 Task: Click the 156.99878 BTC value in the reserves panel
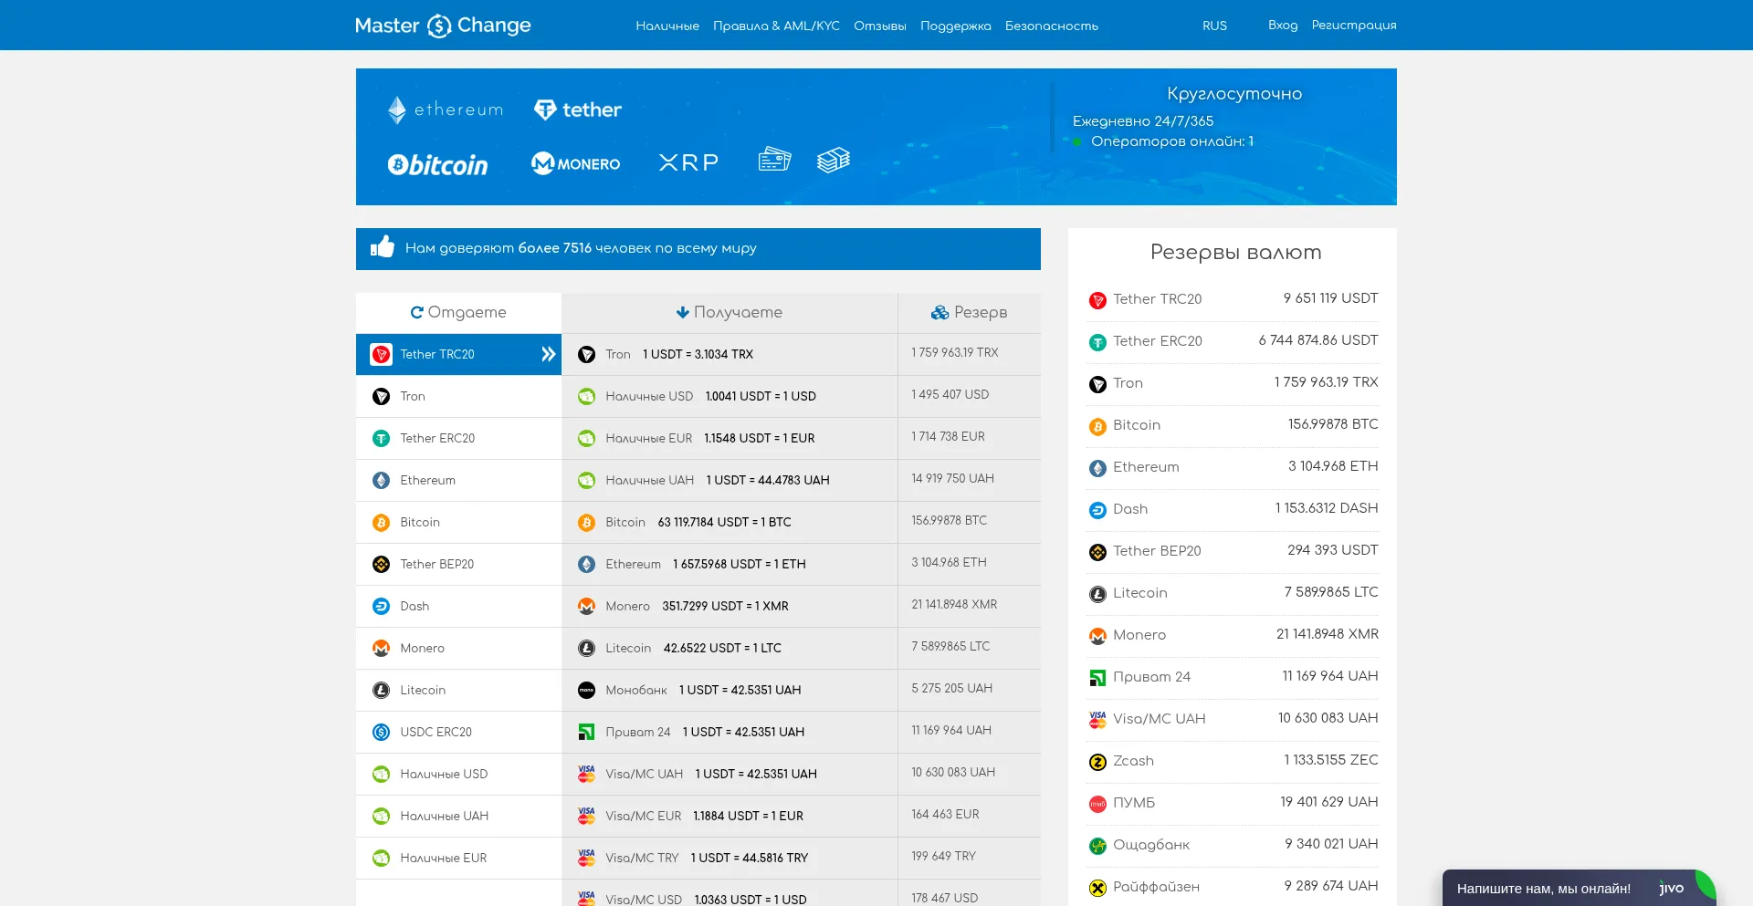point(1333,424)
